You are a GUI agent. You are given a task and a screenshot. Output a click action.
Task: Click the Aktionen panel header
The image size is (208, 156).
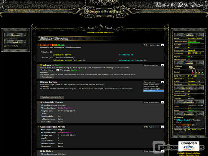[15, 35]
